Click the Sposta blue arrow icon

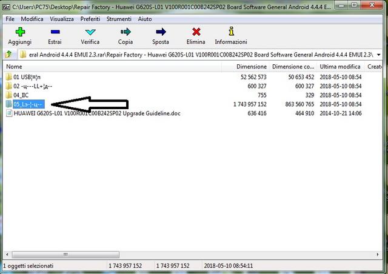[x=161, y=32]
